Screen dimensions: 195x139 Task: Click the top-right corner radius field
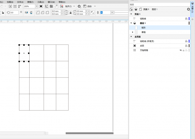click(x=81, y=11)
